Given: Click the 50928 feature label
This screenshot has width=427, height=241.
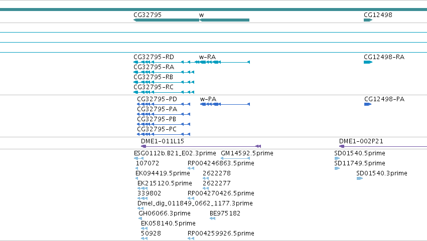Looking at the screenshot, I should [x=151, y=234].
